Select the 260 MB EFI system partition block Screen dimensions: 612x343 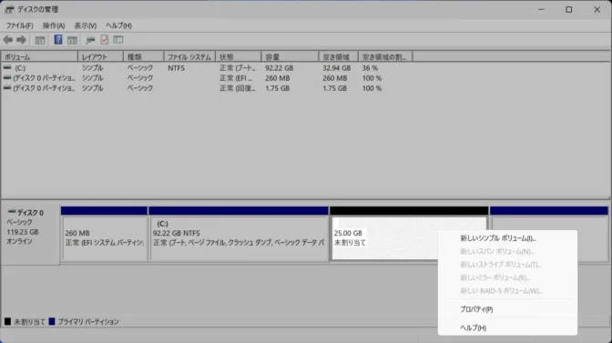coord(104,234)
